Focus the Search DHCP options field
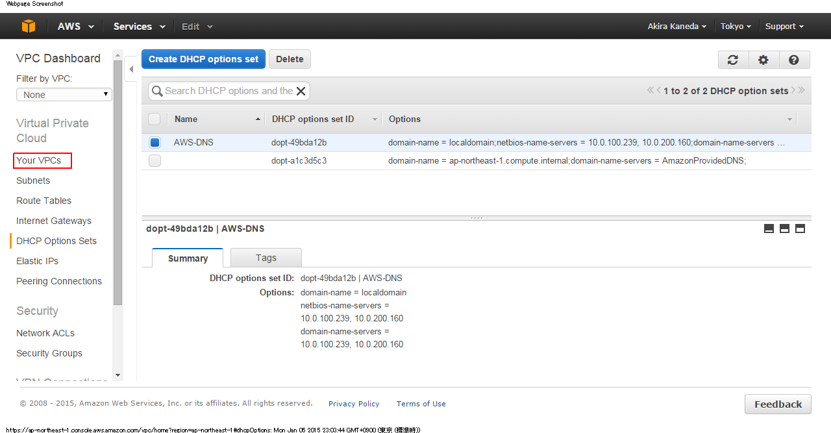Screen dimensions: 831x433 [x=227, y=91]
